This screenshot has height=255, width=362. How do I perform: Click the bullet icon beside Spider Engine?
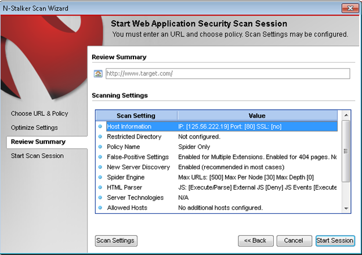(100, 177)
